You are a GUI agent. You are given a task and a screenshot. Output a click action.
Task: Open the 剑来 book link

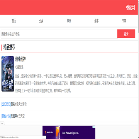click(x=13, y=104)
